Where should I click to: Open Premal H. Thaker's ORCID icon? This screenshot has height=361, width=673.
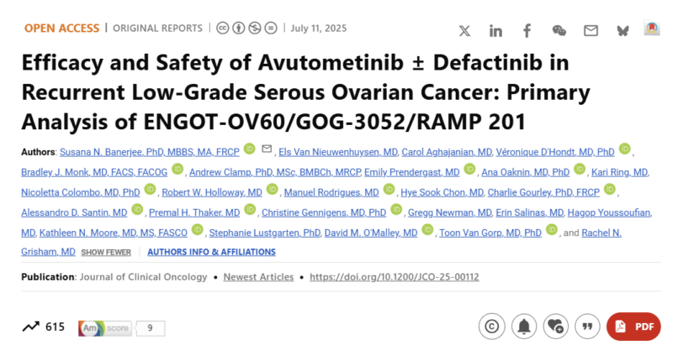[250, 209]
